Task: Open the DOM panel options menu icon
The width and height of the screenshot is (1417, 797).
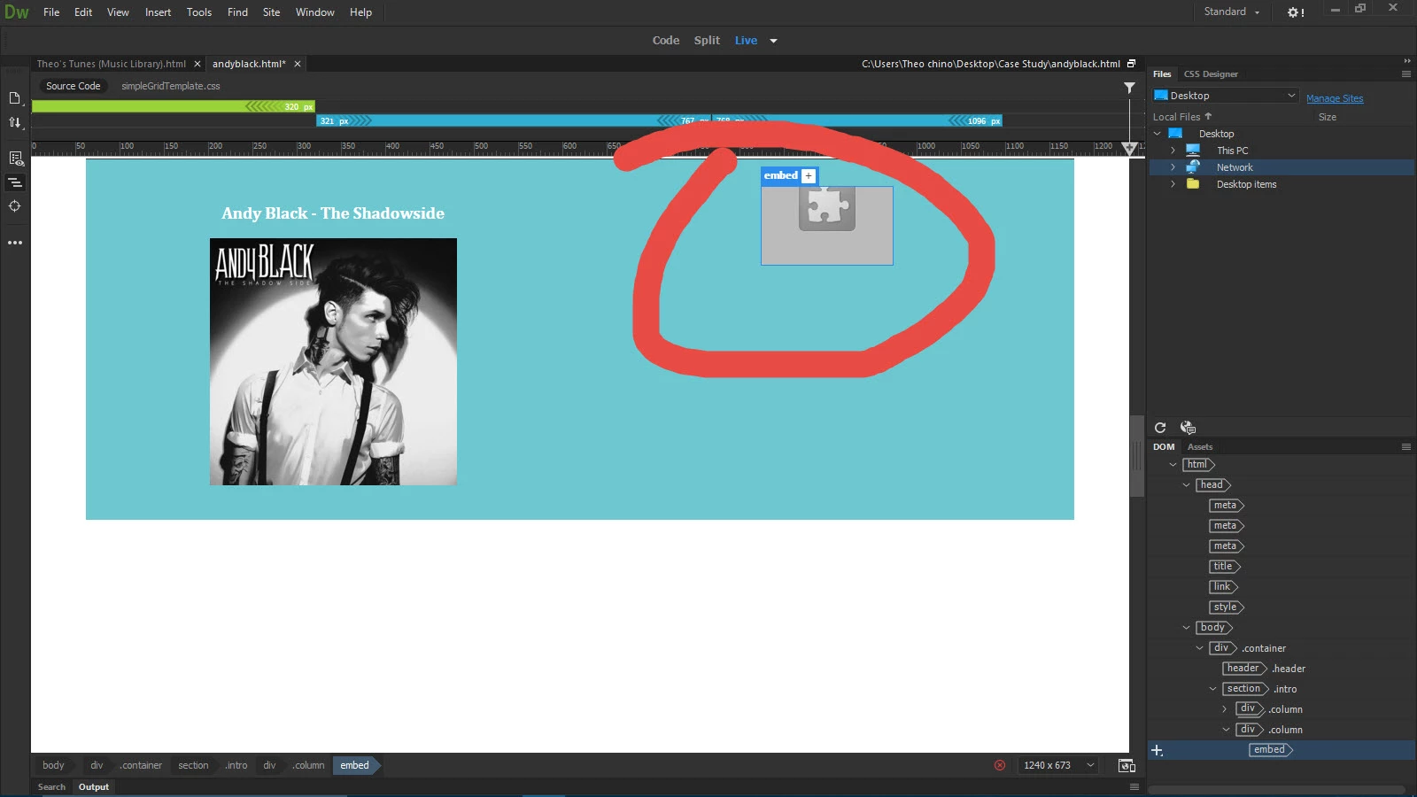Action: (x=1405, y=447)
